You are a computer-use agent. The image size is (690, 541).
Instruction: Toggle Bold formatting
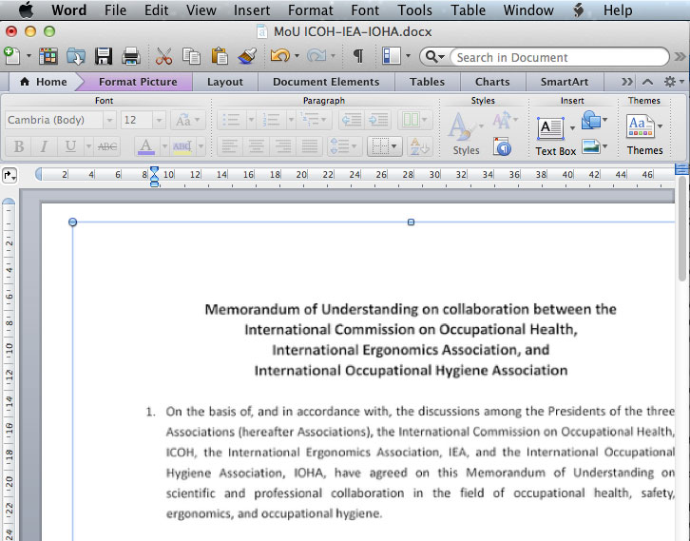(x=19, y=146)
